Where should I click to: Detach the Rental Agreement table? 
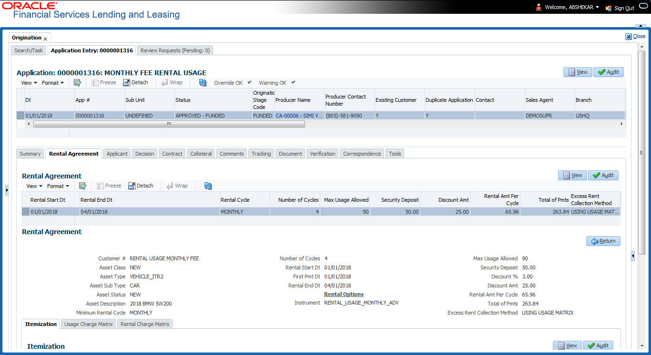click(x=141, y=186)
